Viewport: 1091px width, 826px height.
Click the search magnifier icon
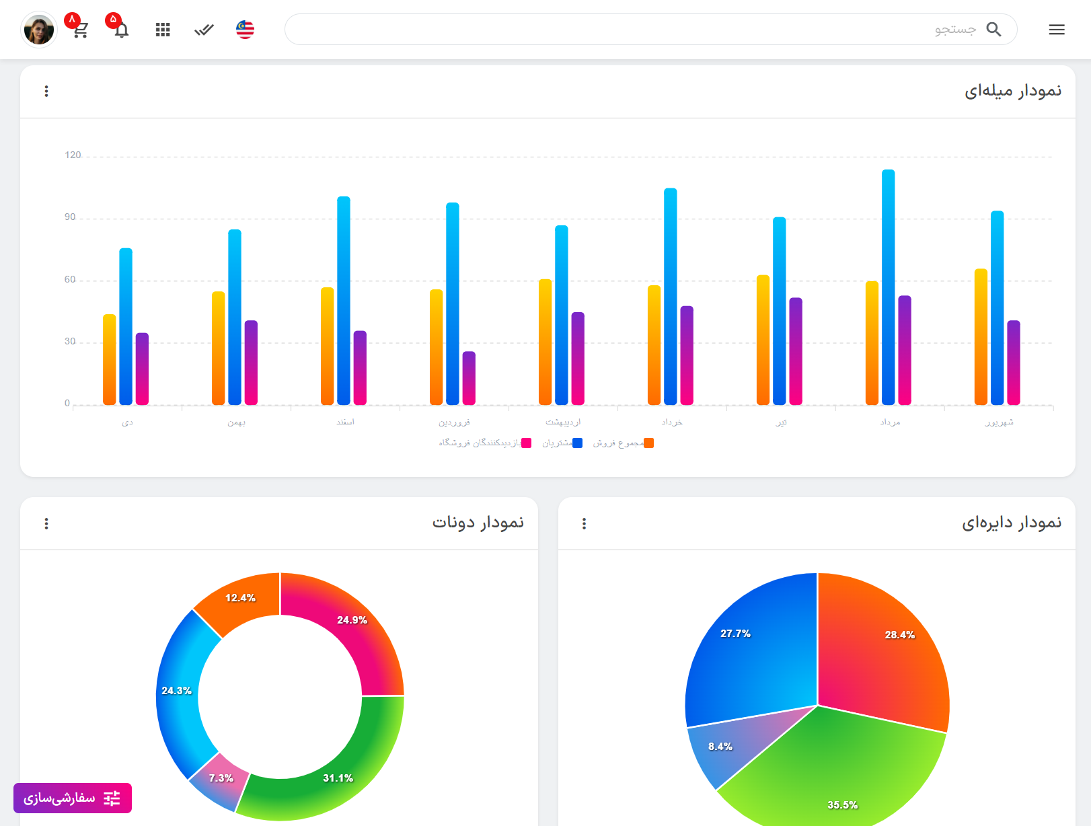click(x=993, y=30)
